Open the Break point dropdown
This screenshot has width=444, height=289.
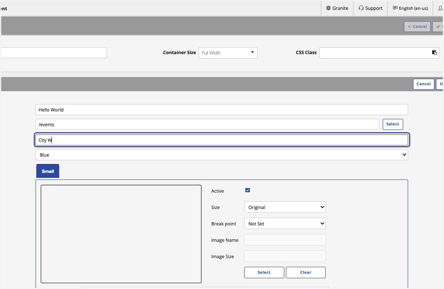(285, 224)
